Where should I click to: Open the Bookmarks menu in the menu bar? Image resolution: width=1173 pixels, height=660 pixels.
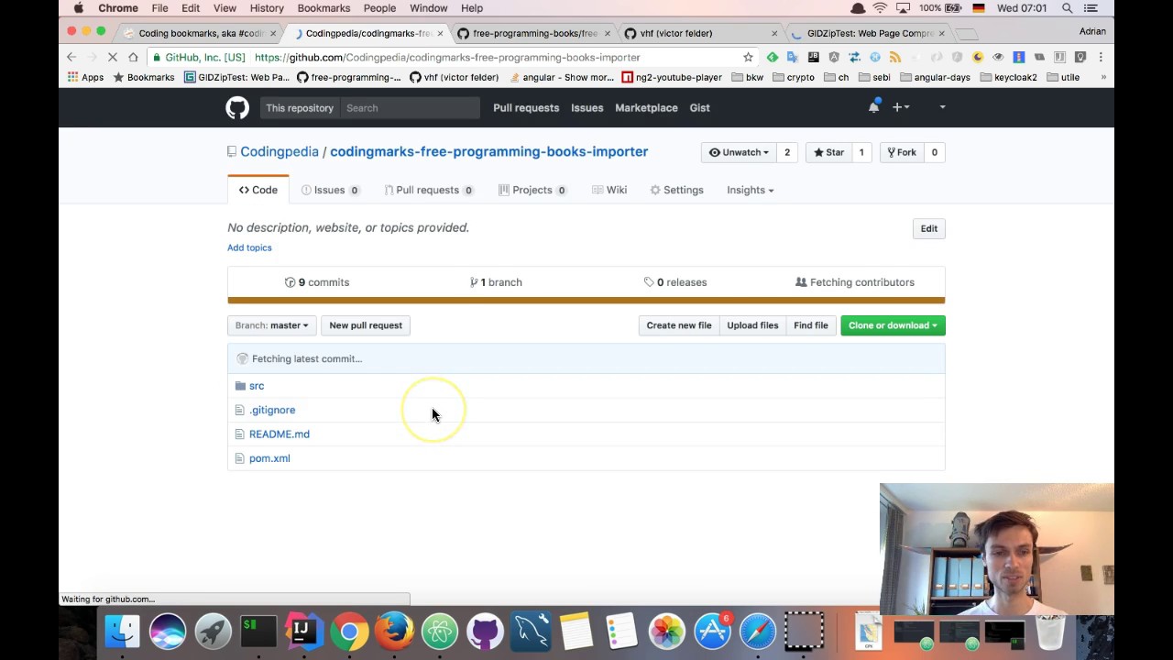coord(323,8)
